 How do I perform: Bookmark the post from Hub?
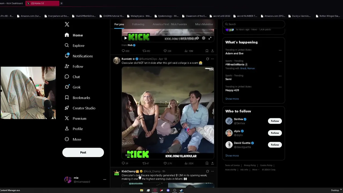[x=207, y=51]
